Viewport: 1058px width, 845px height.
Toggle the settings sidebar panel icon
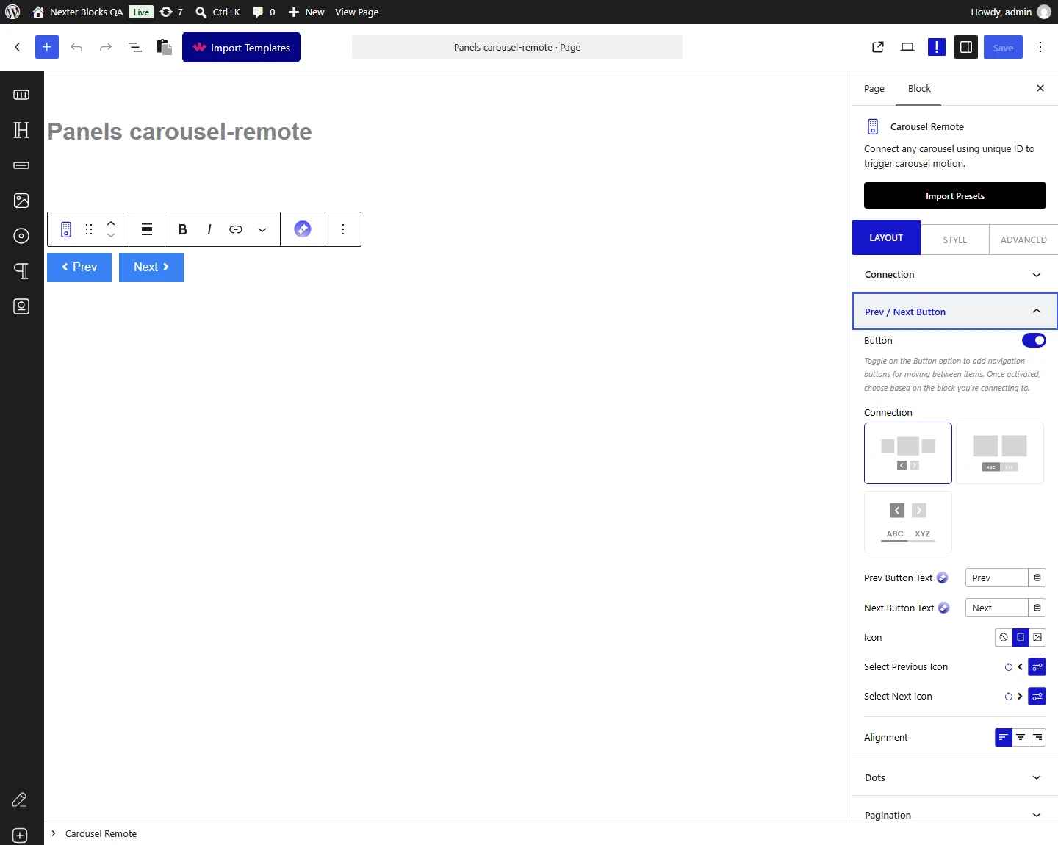click(x=966, y=47)
